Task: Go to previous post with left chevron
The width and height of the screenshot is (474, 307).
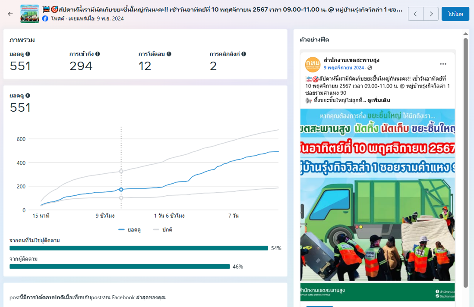Action: (415, 14)
